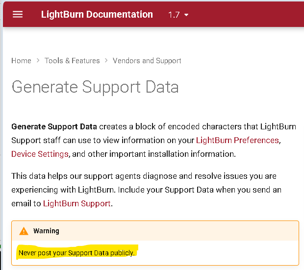Click the orange warning triangle icon
Screen dimensions: 304x270
point(24,231)
